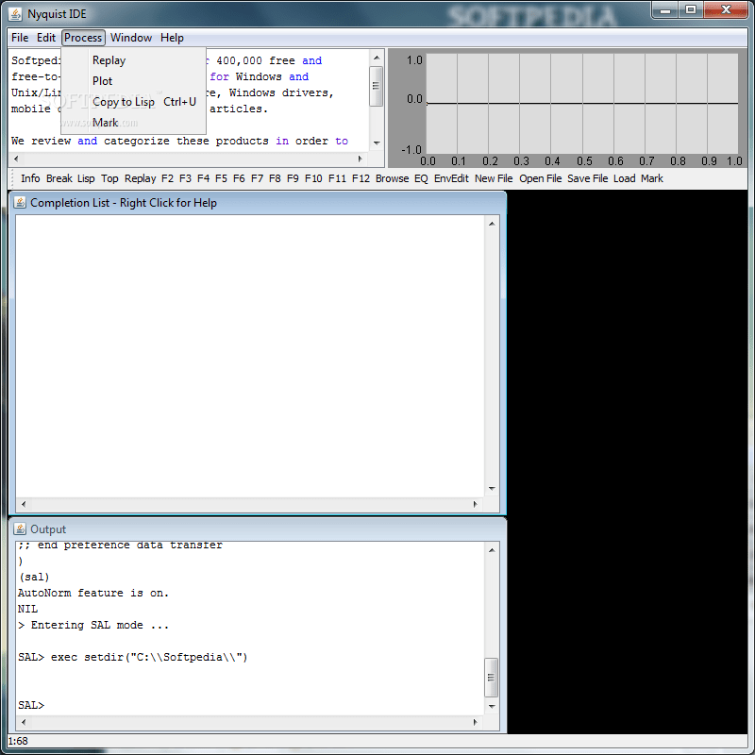Click the Nyquist IDE title bar Java icon
Screen dimensions: 755x755
[15, 14]
